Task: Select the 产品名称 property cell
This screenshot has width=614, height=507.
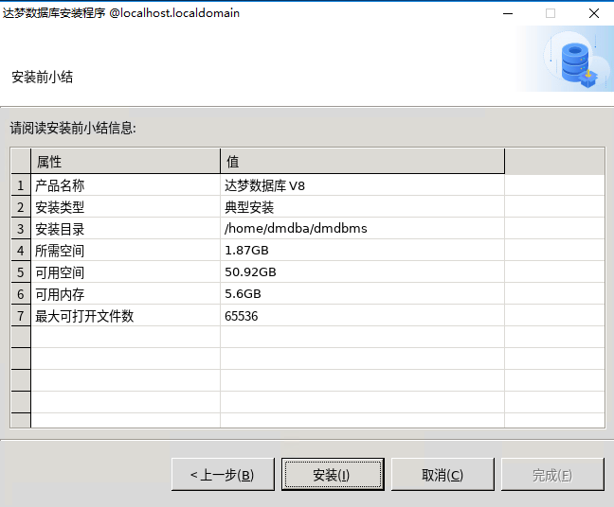Action: (x=125, y=185)
